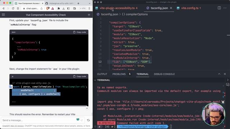This screenshot has width=230, height=129.
Task: Copy code of the js snippet
Action: click(x=80, y=76)
